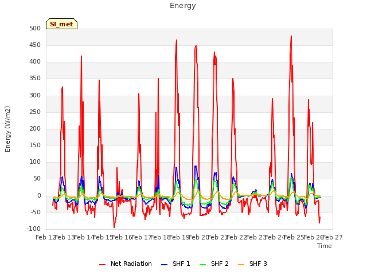Click the 350 y-axis tick label

point(35,78)
